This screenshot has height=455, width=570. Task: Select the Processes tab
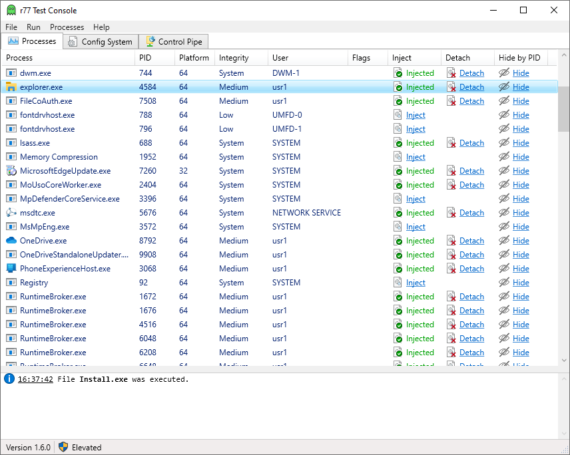coord(32,41)
